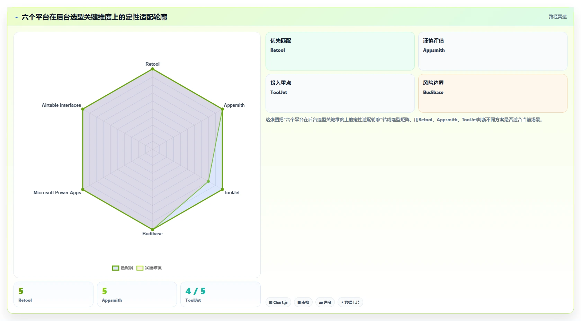Screen dimensions: 581x321
Task: Click the Retool score 5 stat card
Action: (x=53, y=294)
